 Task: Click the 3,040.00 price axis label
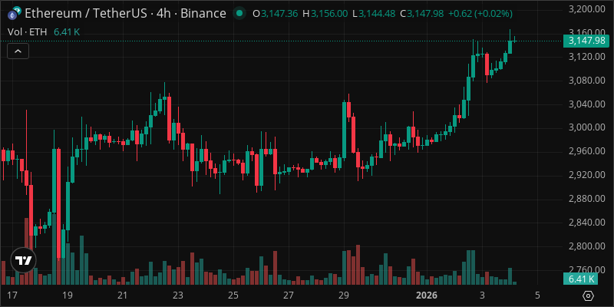pos(586,104)
